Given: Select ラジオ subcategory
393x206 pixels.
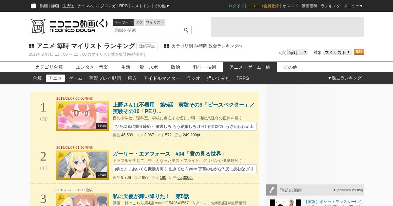Looking at the screenshot, I should (194, 78).
